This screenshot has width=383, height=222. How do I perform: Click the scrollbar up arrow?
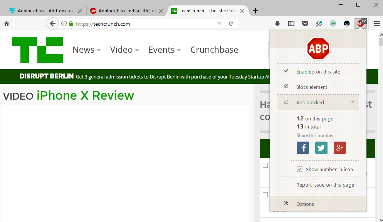coord(381,35)
